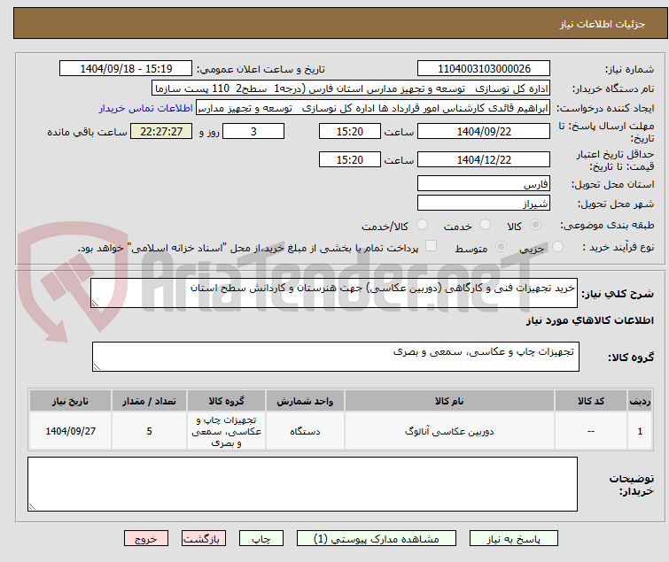Click the گروه کالا table column header

click(226, 402)
